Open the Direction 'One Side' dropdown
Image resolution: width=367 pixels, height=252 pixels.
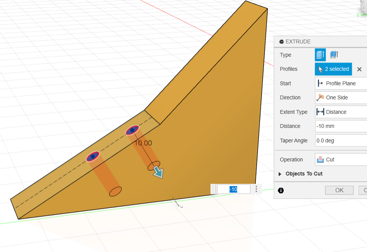pyautogui.click(x=341, y=97)
